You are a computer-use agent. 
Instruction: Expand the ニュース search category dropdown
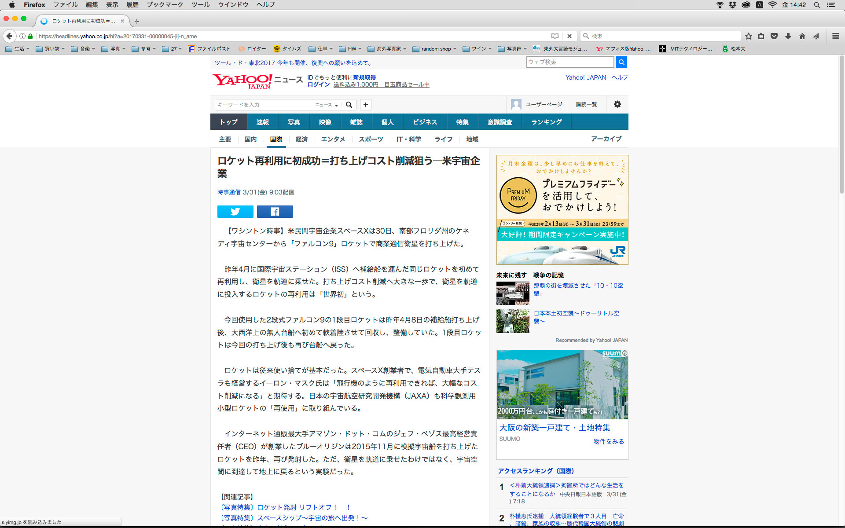pos(327,105)
